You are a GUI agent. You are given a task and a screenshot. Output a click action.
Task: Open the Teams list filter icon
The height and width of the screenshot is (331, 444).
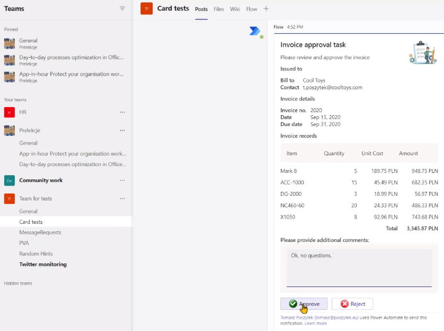coord(122,9)
